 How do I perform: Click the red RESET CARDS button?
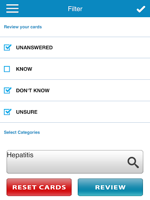click(x=39, y=187)
